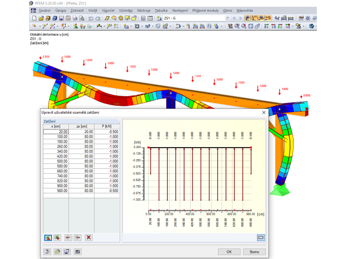Image resolution: width=346 pixels, height=259 pixels.
Task: Click the Open file folder icon
Action: (x=41, y=18)
